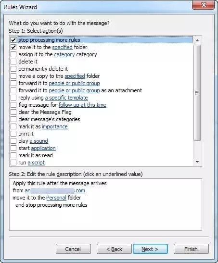This screenshot has width=218, height=263.
Task: Open the a script link
Action: point(36,163)
